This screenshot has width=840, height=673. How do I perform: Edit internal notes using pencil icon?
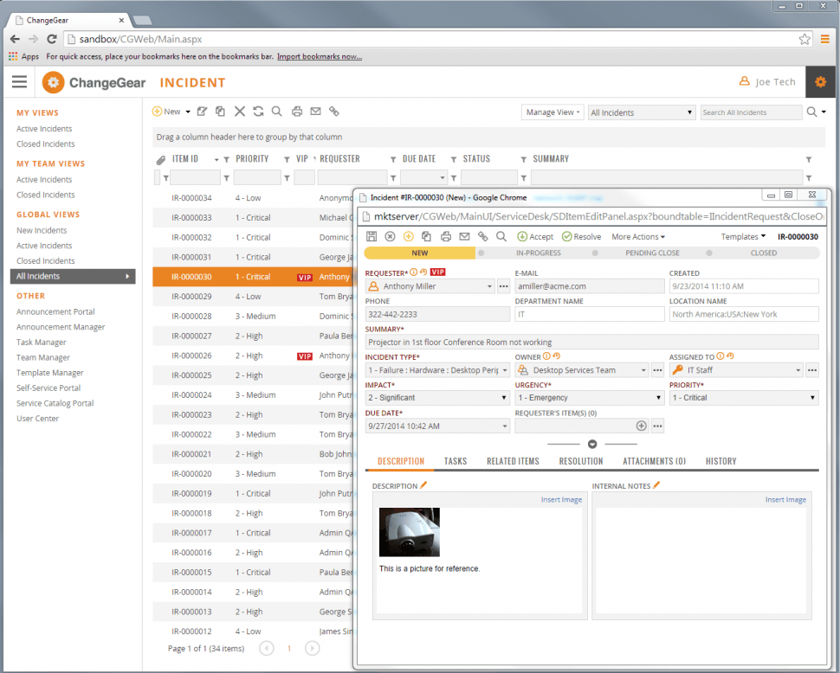coord(656,484)
